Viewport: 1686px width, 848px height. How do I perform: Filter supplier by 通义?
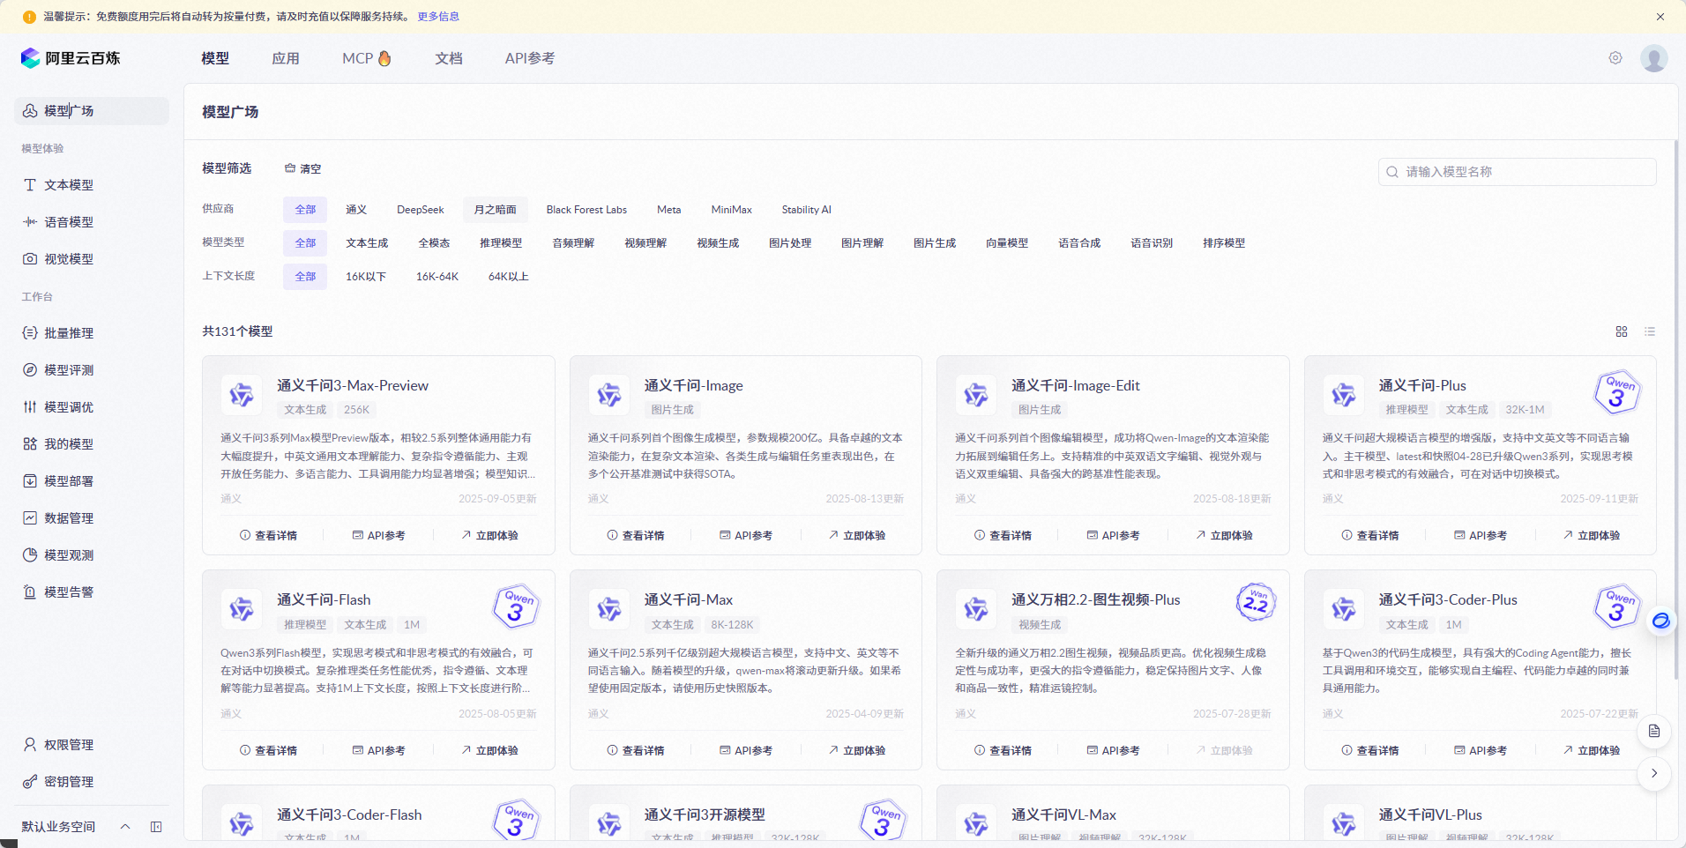point(356,210)
